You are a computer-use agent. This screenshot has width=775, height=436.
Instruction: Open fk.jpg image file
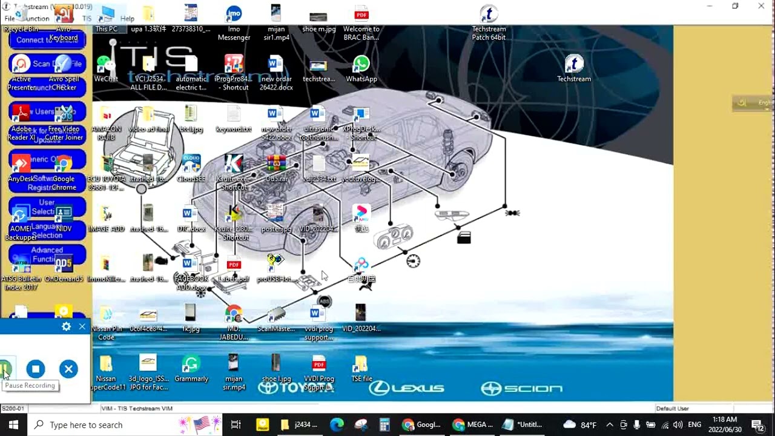[x=191, y=319]
